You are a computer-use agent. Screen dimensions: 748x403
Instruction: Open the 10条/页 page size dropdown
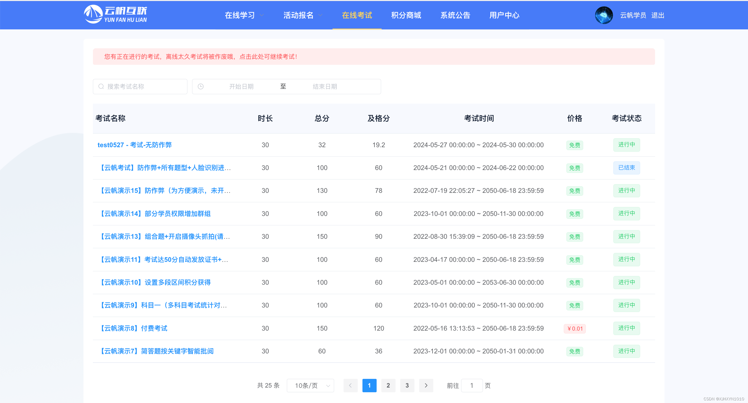pyautogui.click(x=310, y=385)
